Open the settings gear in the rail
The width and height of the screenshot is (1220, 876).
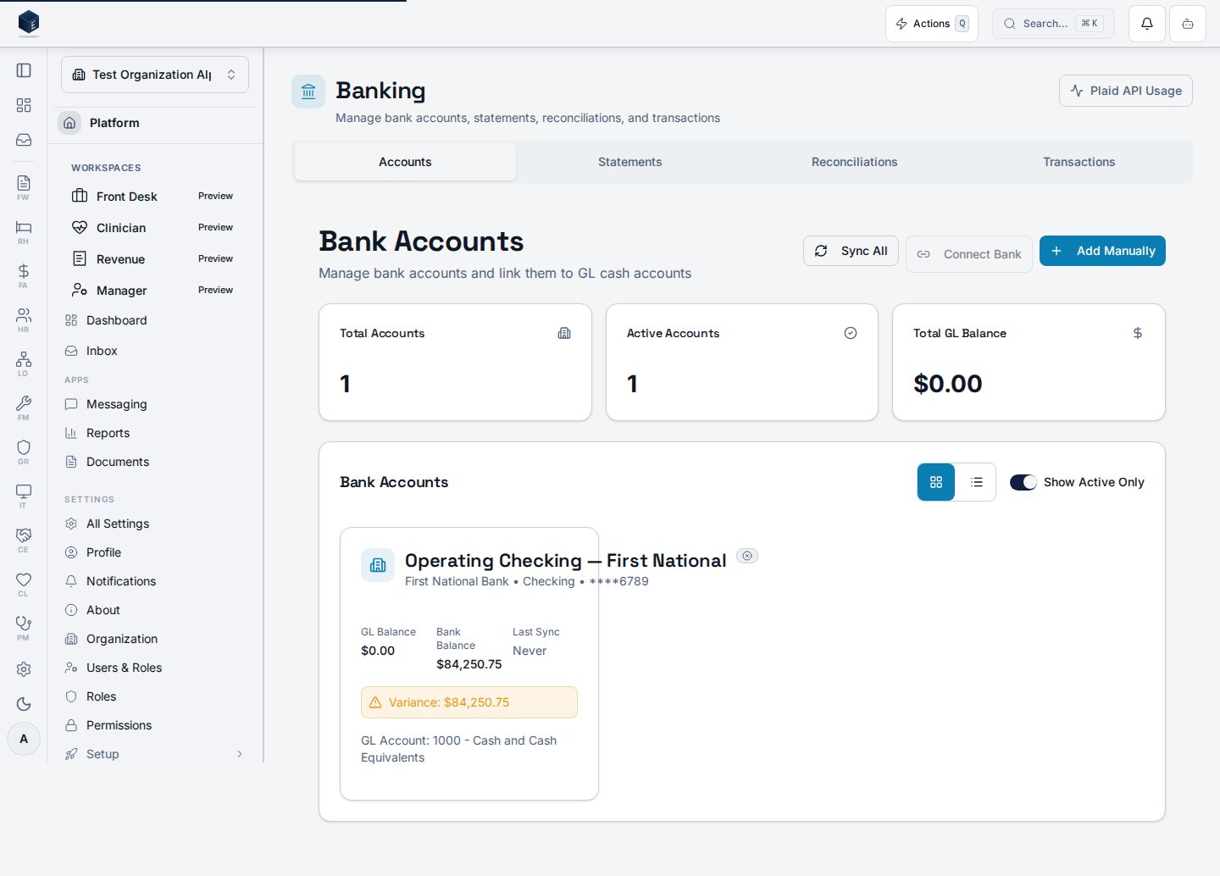(x=24, y=669)
